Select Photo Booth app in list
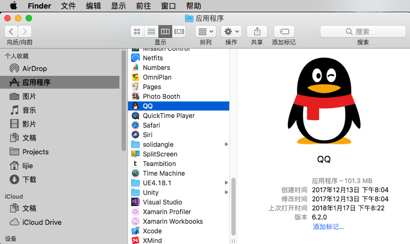The width and height of the screenshot is (410, 244). (179, 96)
